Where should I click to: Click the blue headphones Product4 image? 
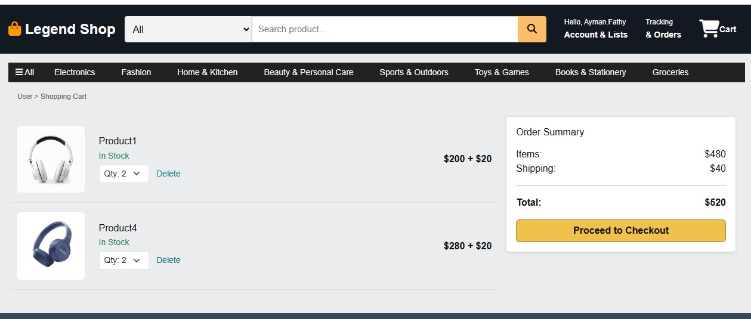(51, 246)
